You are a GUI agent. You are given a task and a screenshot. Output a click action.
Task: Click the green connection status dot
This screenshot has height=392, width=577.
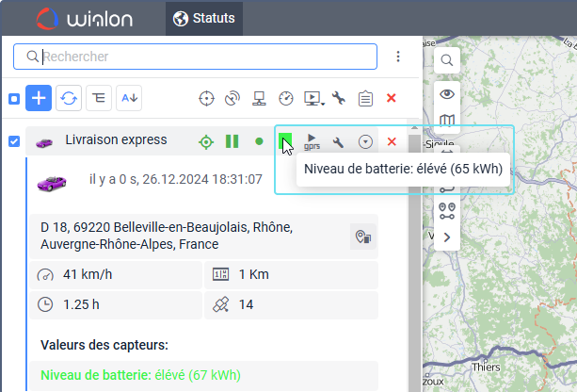coord(259,141)
